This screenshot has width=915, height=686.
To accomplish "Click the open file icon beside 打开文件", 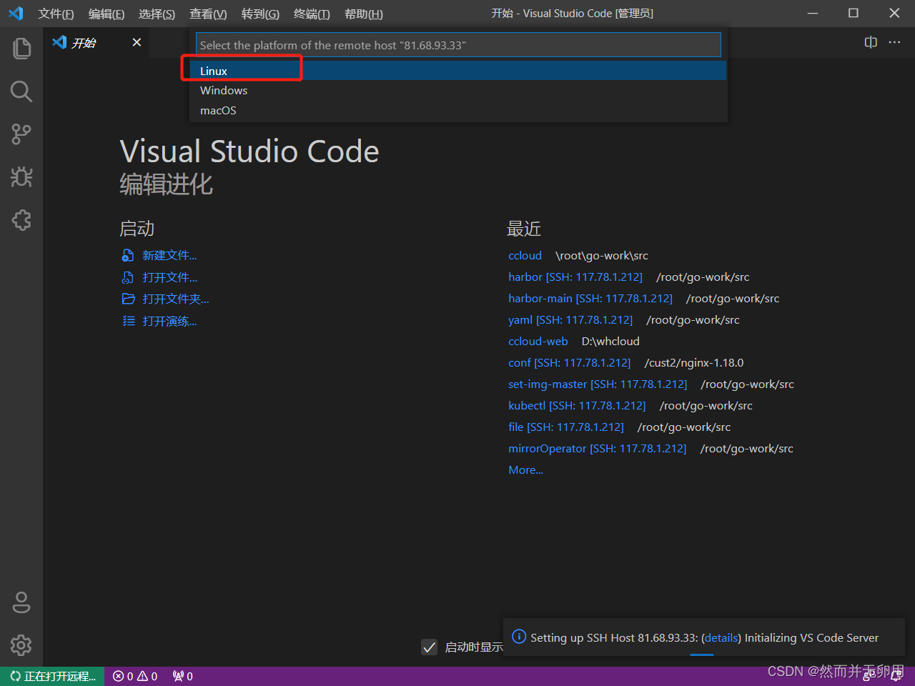I will [x=128, y=277].
